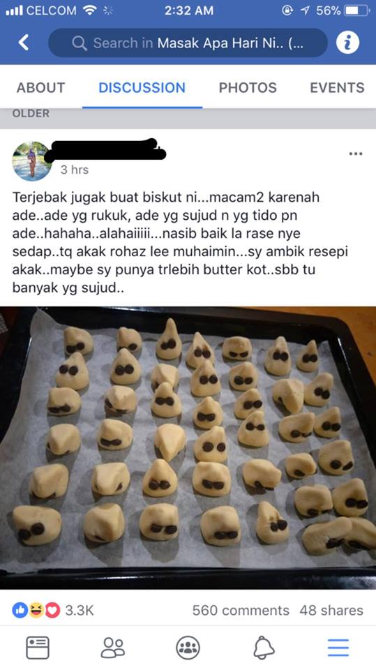The height and width of the screenshot is (670, 376).
Task: Open the News Feed icon in bottom bar
Action: coord(38,648)
